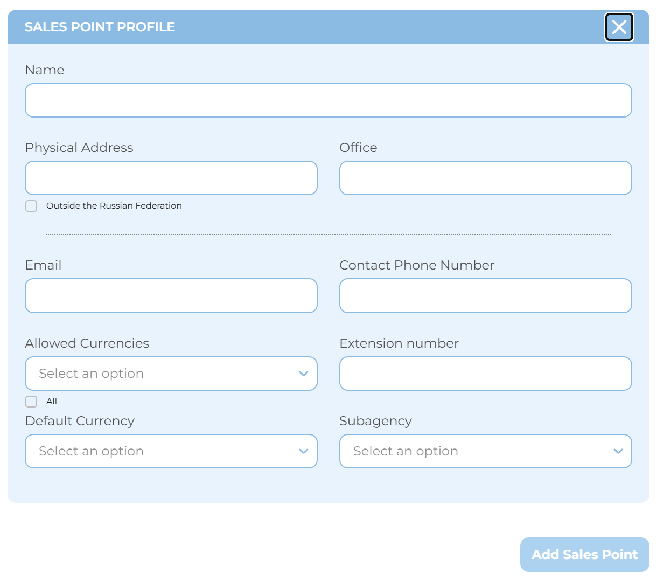Click the 'All' label under Allowed Currencies
The height and width of the screenshot is (580, 657).
tap(52, 402)
